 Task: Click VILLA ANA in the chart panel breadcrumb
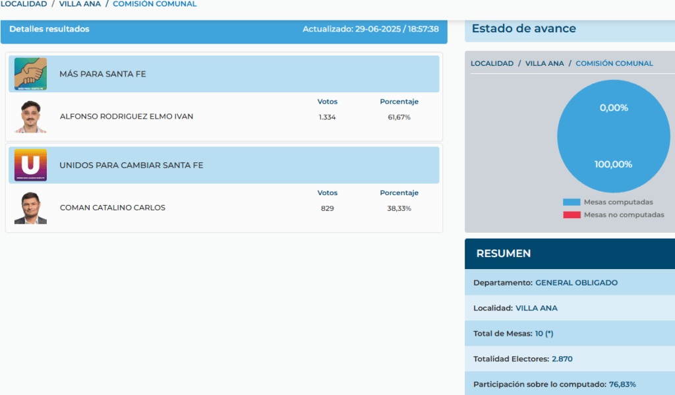[544, 63]
